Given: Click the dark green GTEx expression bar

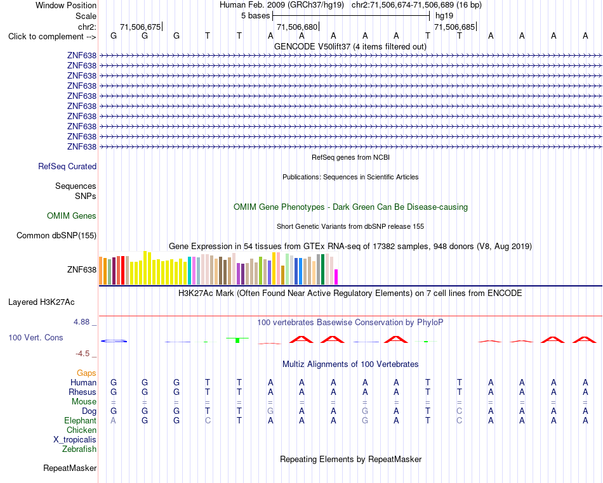Looking at the screenshot, I should pyautogui.click(x=322, y=269).
